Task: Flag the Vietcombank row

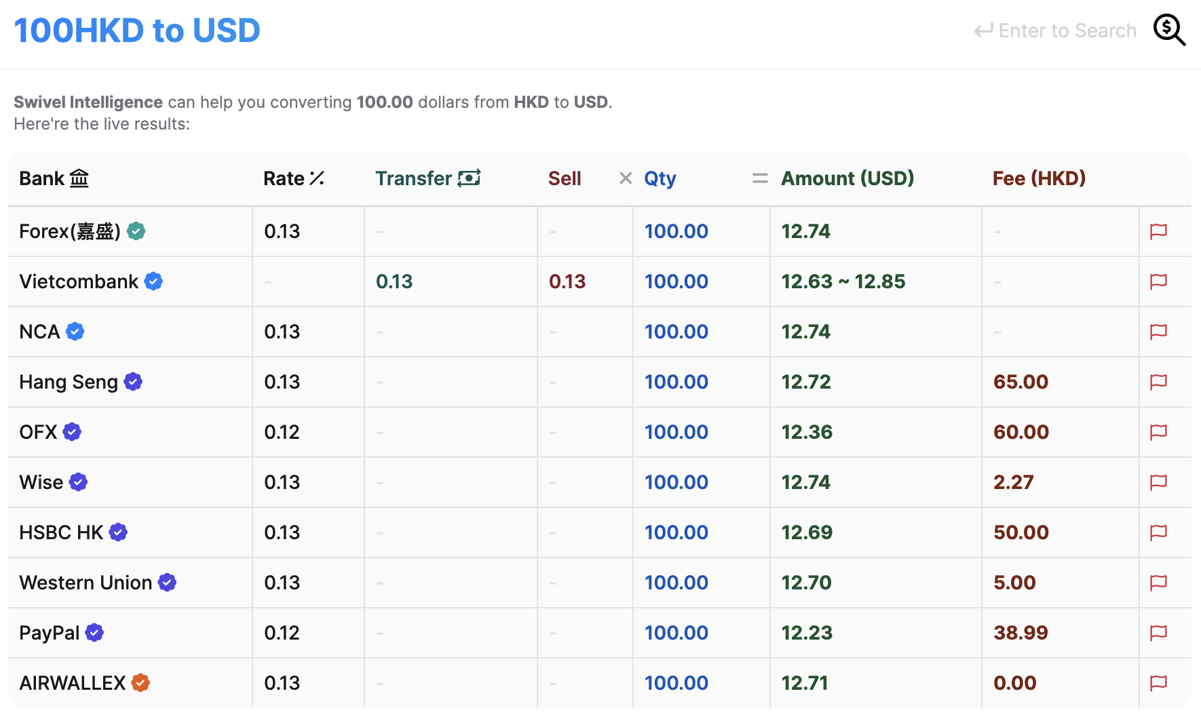Action: pos(1158,281)
